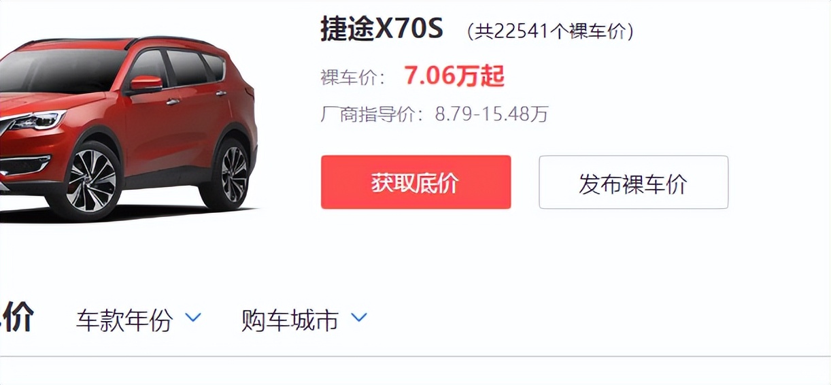831x385 pixels.
Task: Click the red 获取底价 button
Action: click(416, 182)
